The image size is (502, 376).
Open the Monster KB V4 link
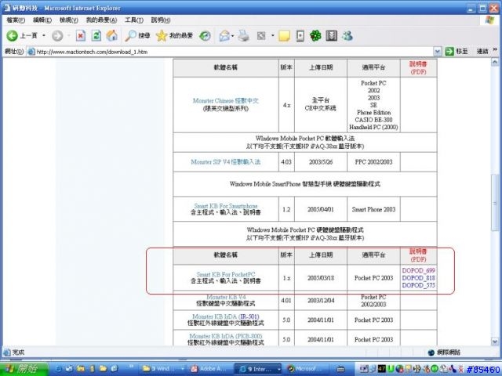point(226,297)
